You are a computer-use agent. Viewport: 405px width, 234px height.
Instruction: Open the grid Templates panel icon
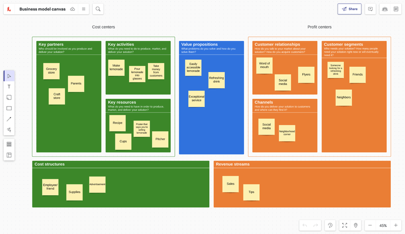(x=9, y=144)
